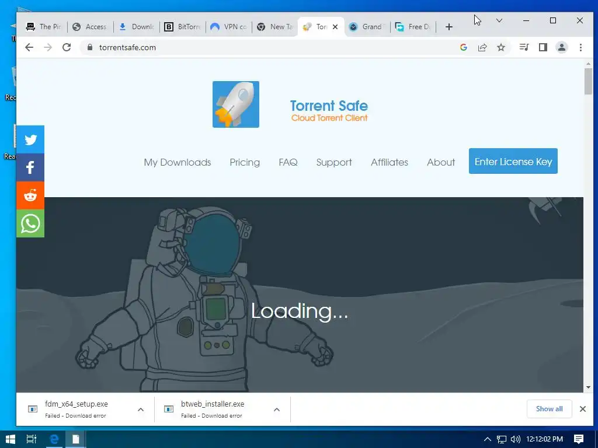Expand btweb_installer.exe download options
The image size is (598, 448).
point(276,409)
